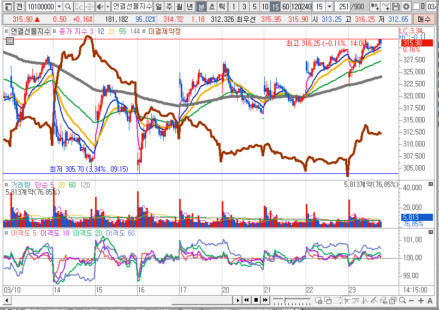Open the dropdown arrow beside speaker icon
Screen dimensions: 439x310
[106, 7]
